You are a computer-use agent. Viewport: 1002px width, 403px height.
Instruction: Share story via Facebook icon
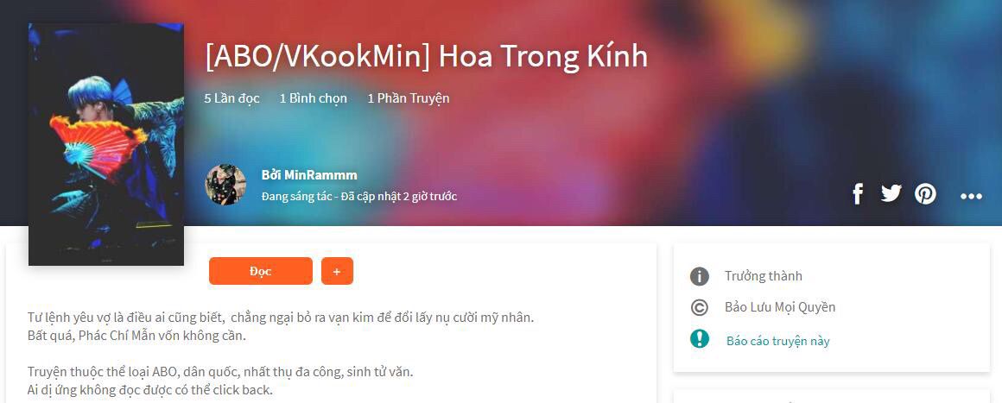[858, 193]
